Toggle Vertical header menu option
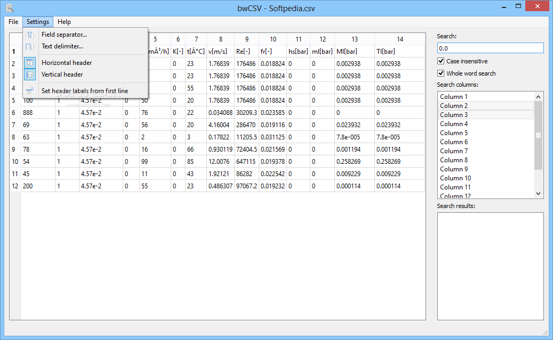This screenshot has width=553, height=340. pyautogui.click(x=85, y=74)
